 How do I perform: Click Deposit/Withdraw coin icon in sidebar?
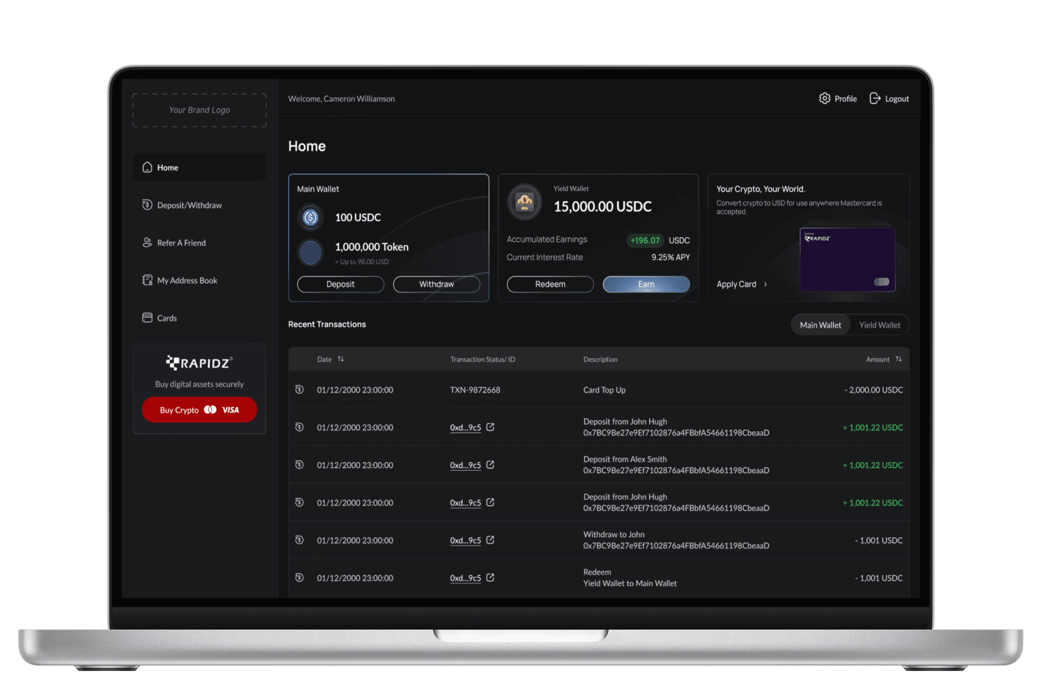[147, 205]
